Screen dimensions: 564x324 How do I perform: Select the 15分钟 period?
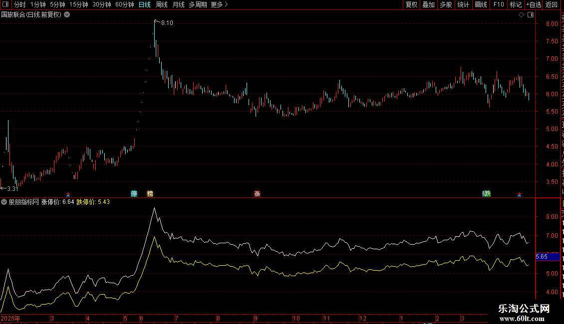coord(79,4)
